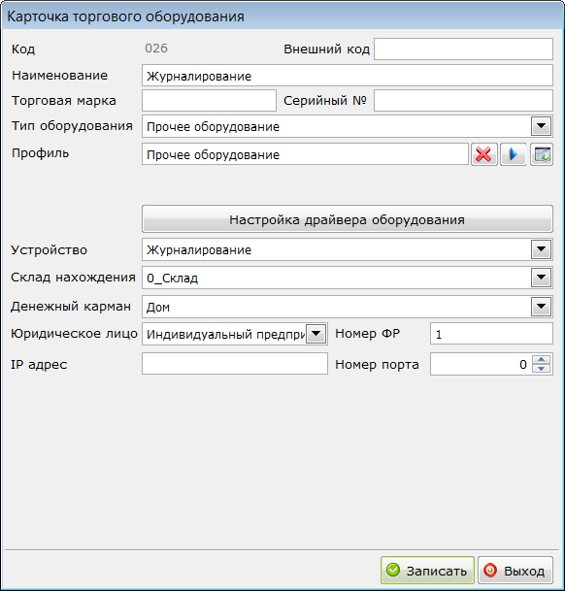This screenshot has width=565, height=591.
Task: Expand the Устройство dropdown arrow
Action: tap(542, 249)
